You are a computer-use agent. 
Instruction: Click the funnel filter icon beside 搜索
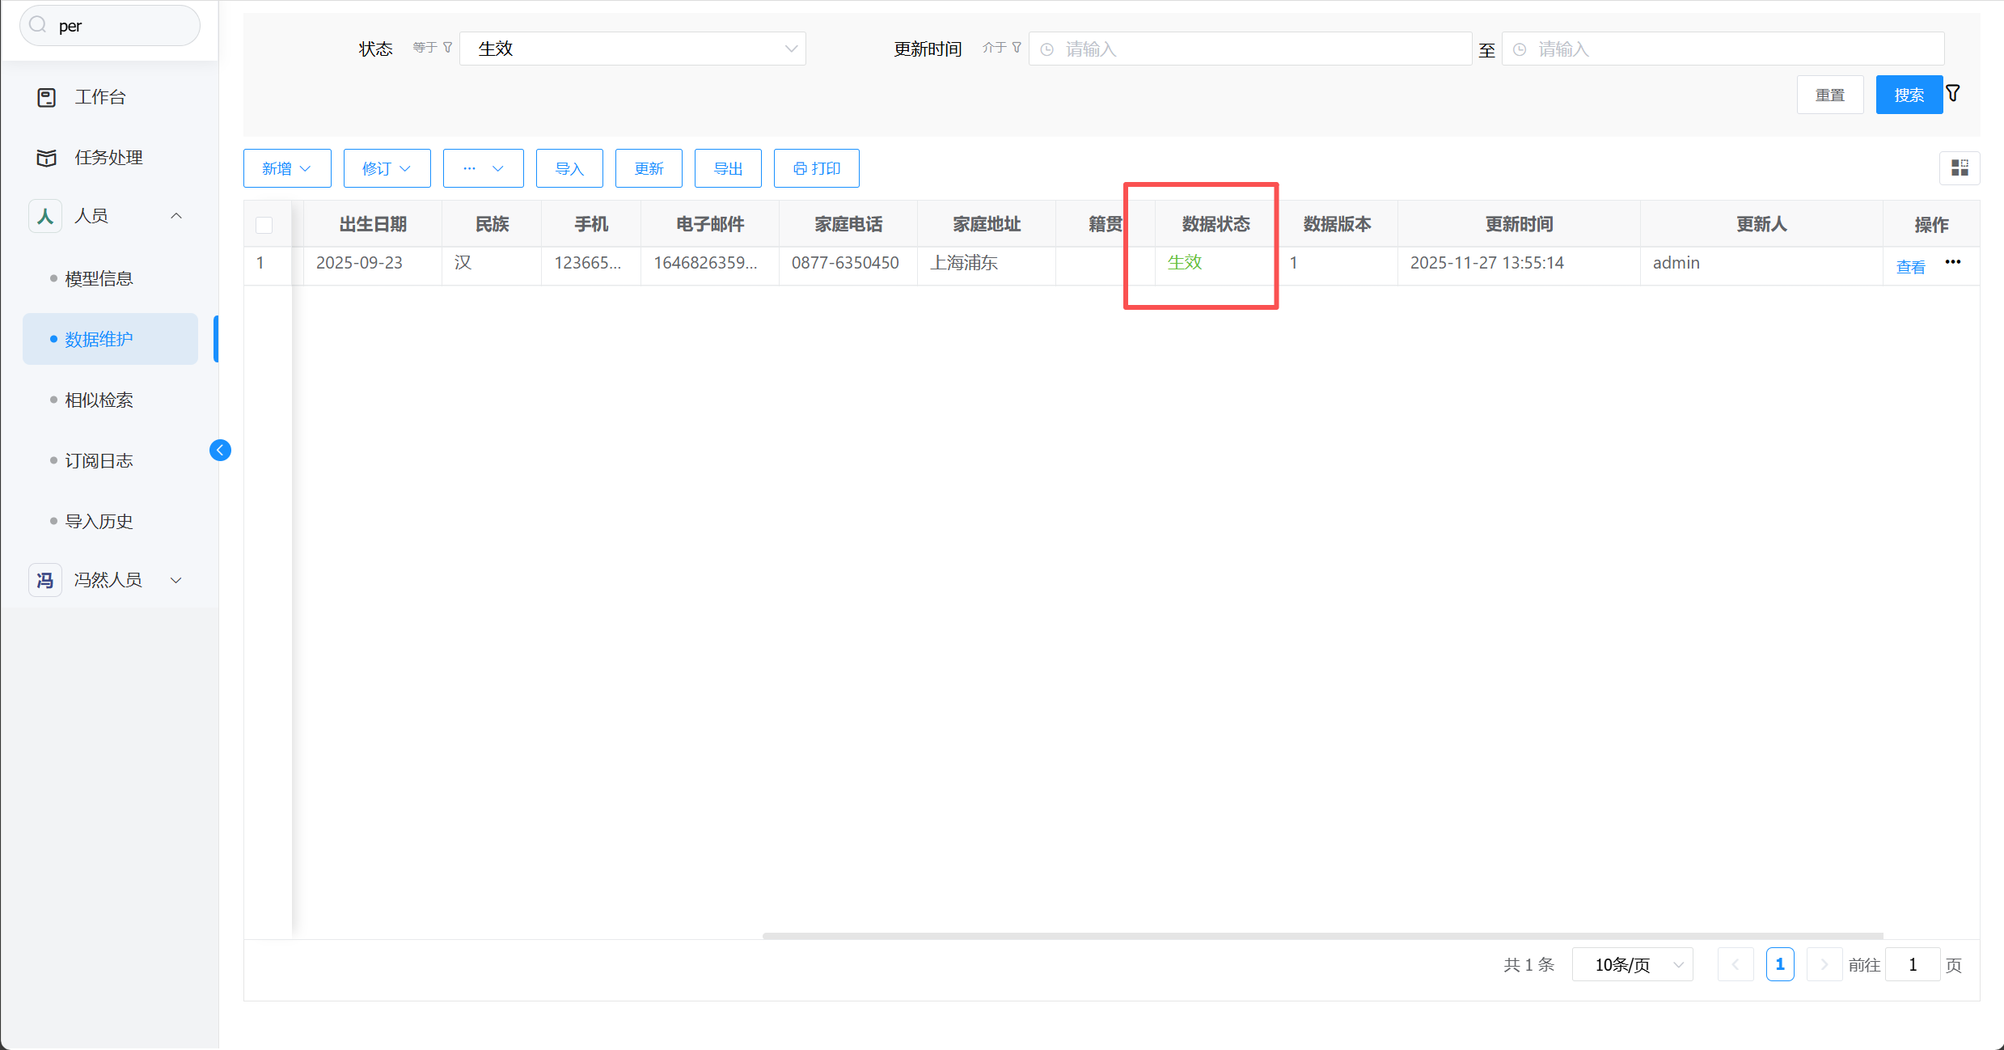1953,94
